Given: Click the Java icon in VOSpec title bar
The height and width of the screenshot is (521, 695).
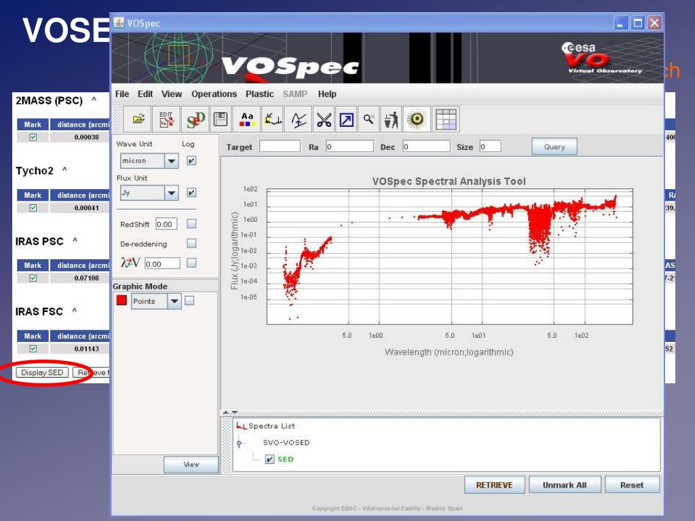Looking at the screenshot, I should point(119,22).
